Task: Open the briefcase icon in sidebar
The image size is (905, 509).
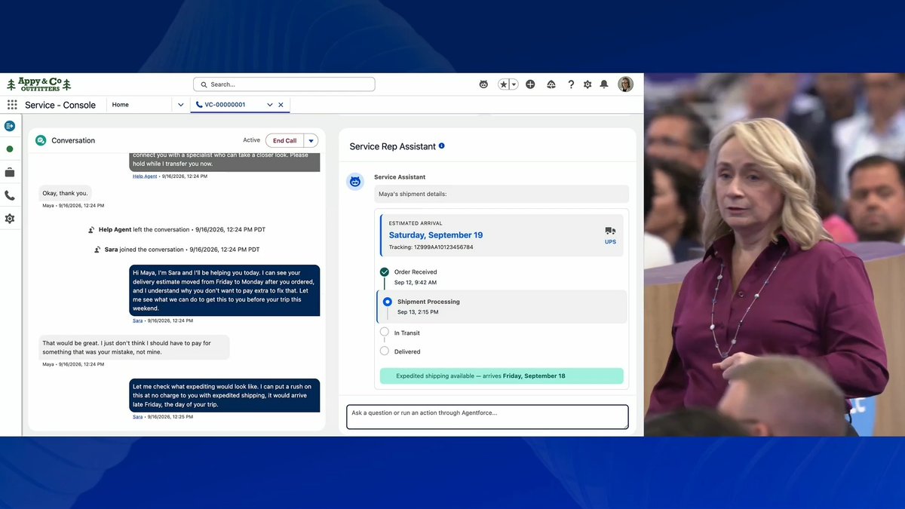Action: (x=10, y=172)
